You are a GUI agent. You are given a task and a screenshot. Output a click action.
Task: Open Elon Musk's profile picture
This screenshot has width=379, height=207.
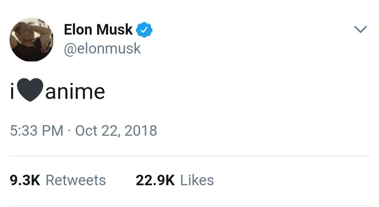[x=31, y=40]
